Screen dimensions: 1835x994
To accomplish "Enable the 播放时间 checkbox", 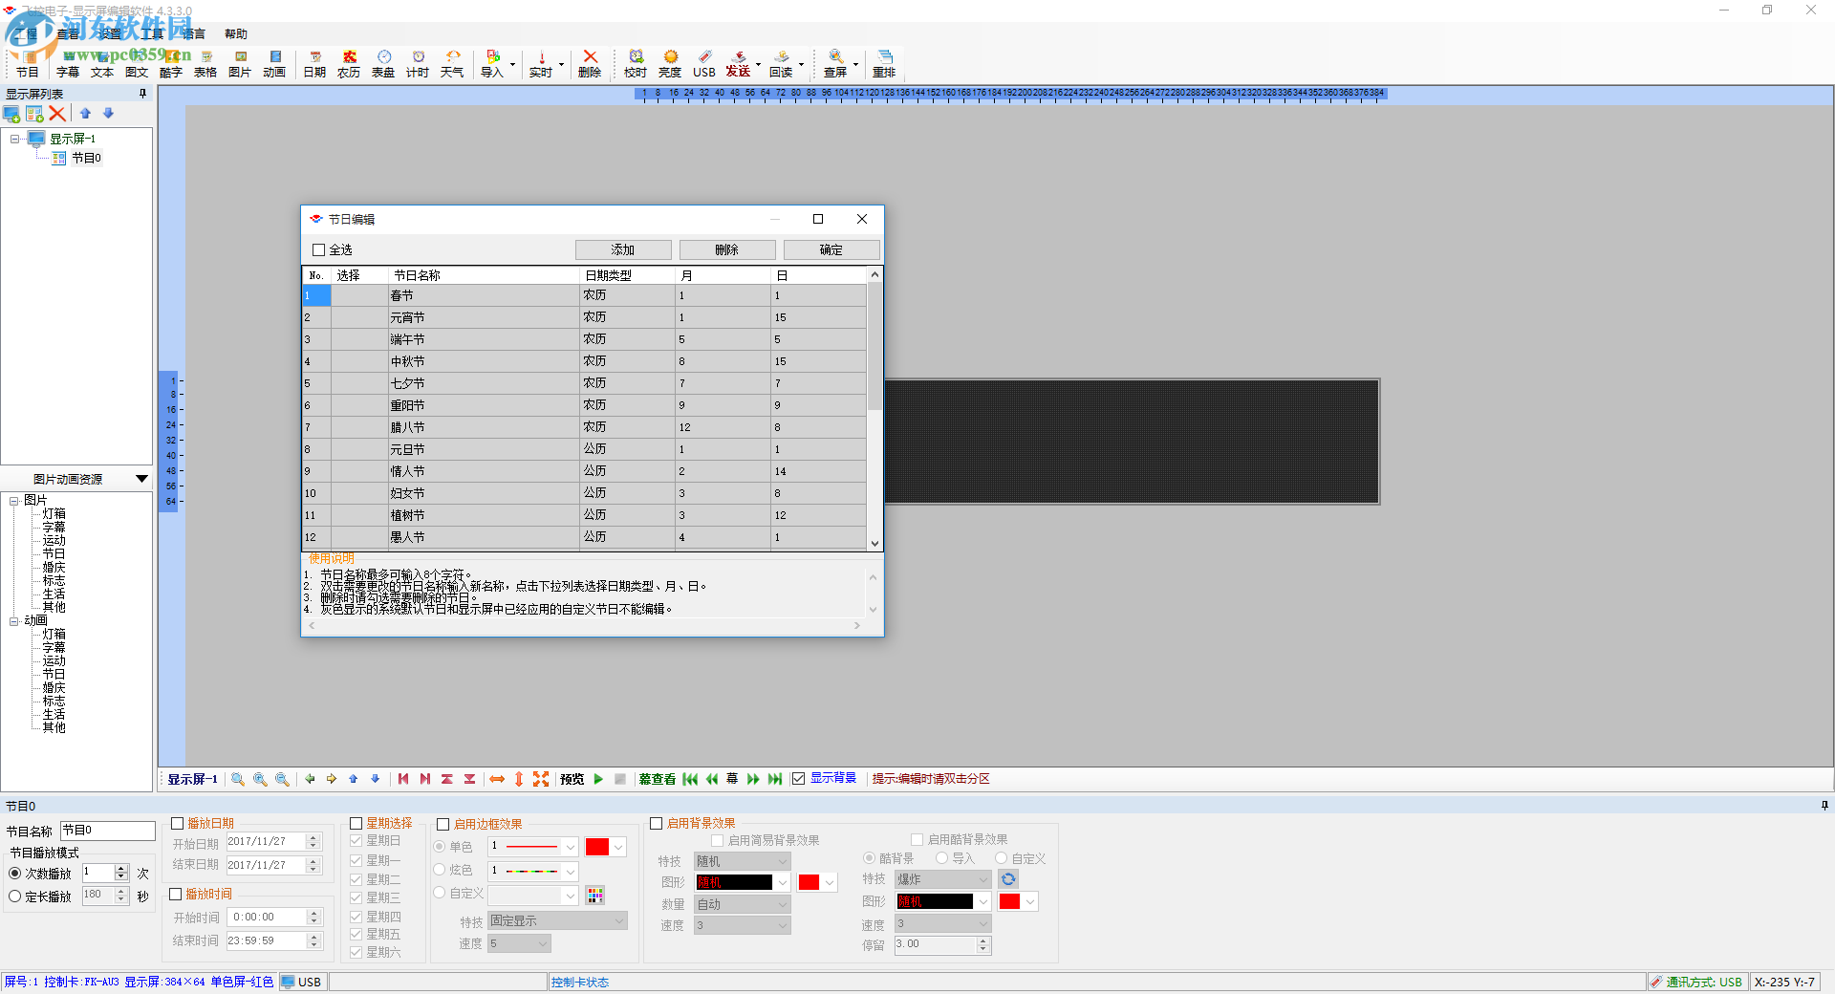I will pyautogui.click(x=175, y=895).
